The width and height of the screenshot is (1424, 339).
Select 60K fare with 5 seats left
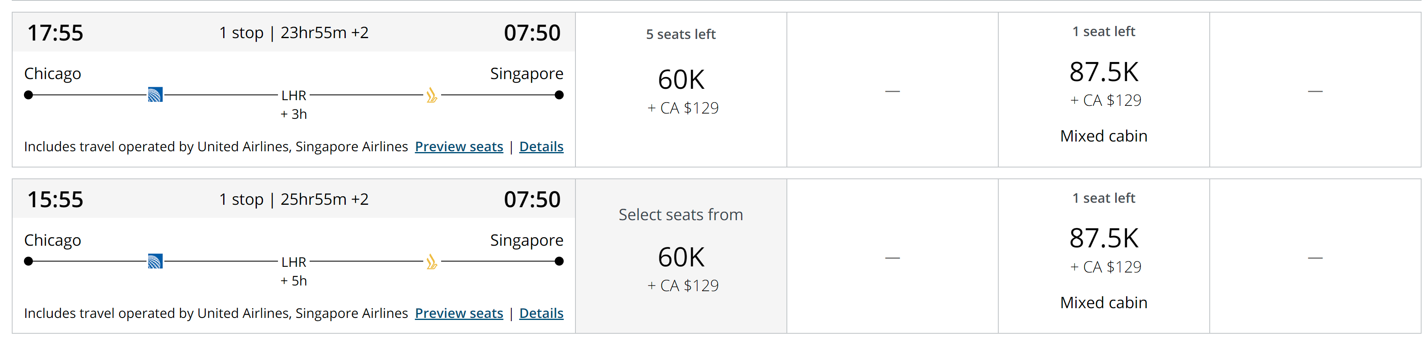(681, 90)
